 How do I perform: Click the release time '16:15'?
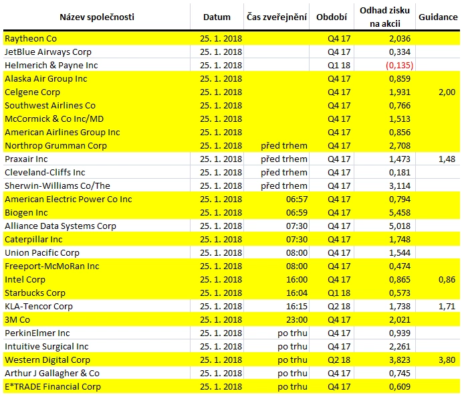pos(297,307)
